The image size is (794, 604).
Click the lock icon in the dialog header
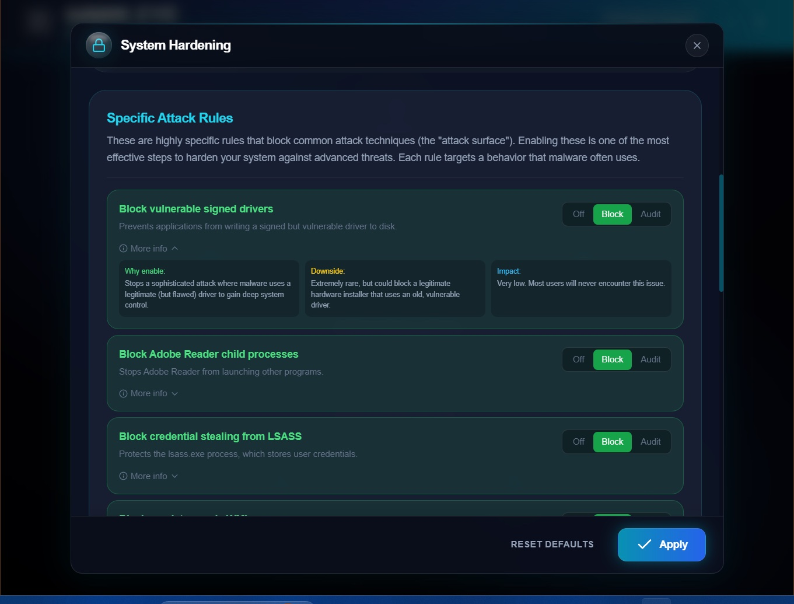[99, 45]
